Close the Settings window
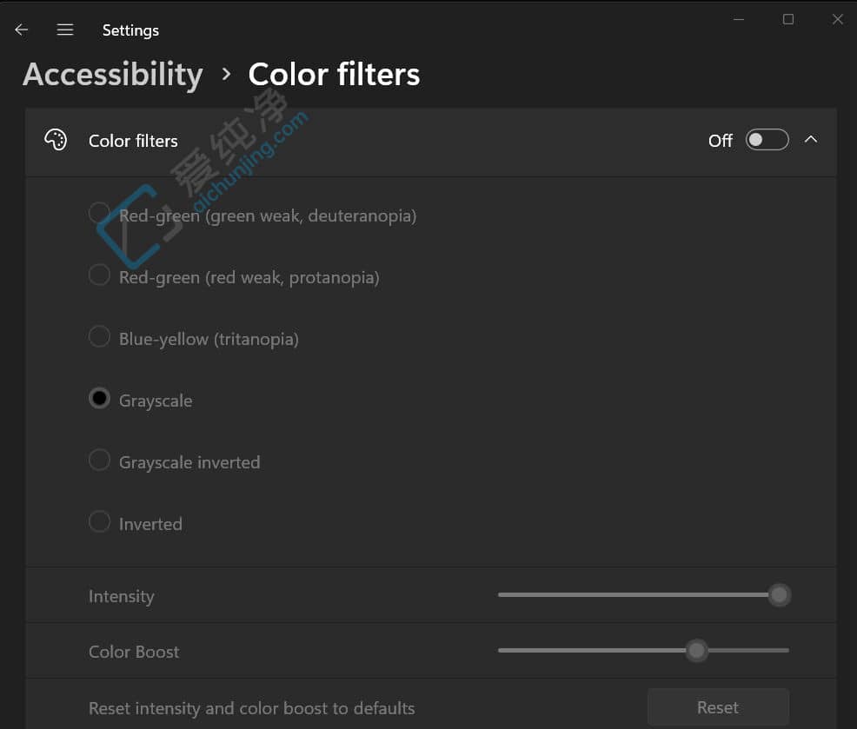Screen dimensions: 857x729 (x=838, y=19)
